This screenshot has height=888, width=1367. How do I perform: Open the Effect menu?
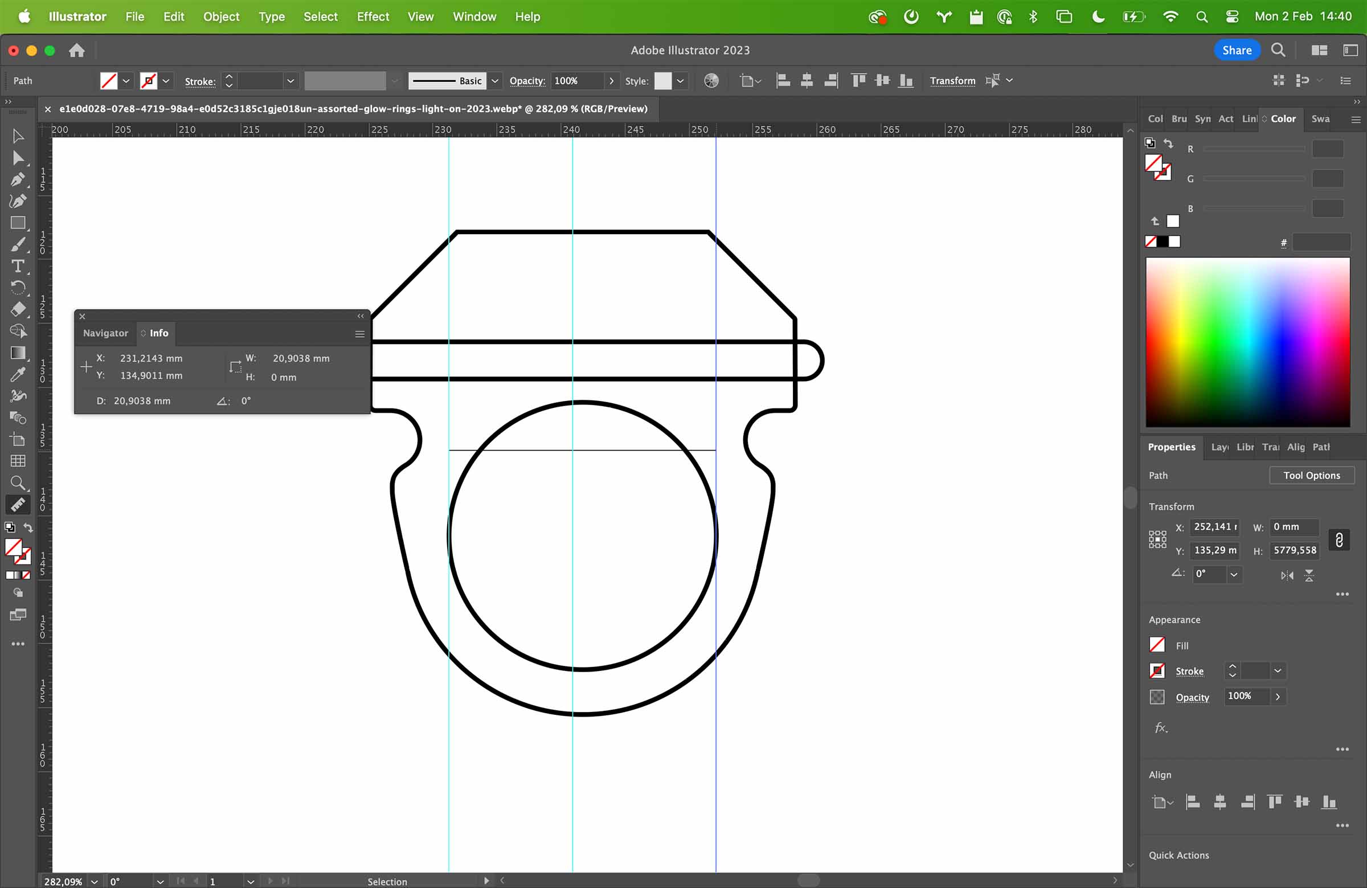pos(372,17)
